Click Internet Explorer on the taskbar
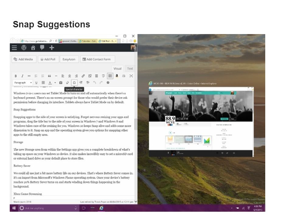 tap(101, 208)
